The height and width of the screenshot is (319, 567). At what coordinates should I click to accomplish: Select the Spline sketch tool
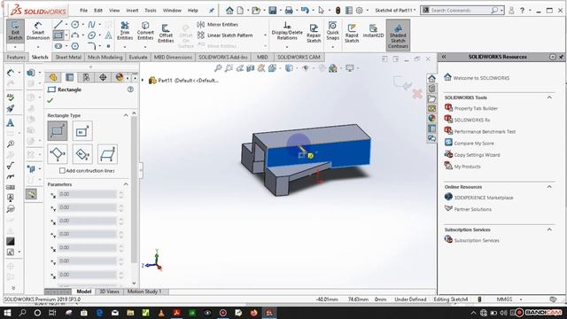click(x=91, y=25)
